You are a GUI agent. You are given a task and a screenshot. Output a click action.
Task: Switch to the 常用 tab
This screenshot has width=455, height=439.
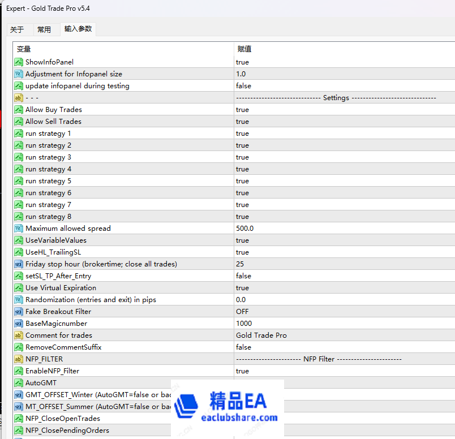[44, 29]
